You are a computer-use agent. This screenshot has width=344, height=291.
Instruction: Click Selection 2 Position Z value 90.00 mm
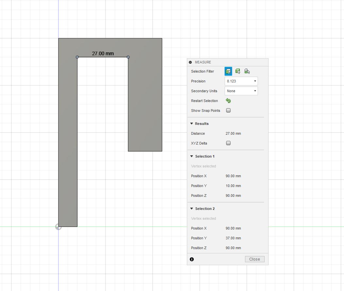pos(233,248)
